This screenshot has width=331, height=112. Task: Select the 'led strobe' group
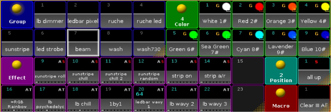[50, 43]
